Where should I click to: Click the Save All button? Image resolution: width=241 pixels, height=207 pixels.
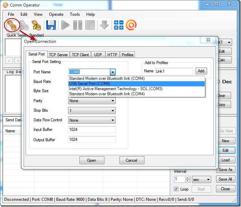point(226,179)
